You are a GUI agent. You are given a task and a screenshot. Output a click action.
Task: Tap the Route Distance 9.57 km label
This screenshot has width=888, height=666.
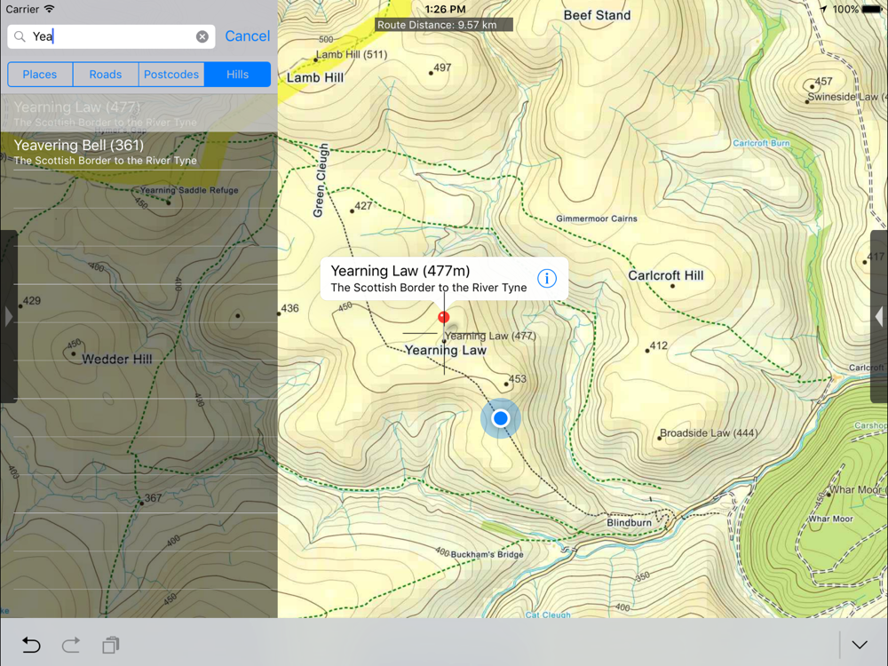(x=444, y=25)
